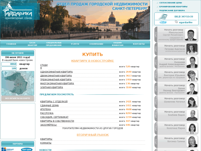This screenshot has height=151, width=201.
Task: Click photo of Болотина Мария
Action: tap(192, 129)
